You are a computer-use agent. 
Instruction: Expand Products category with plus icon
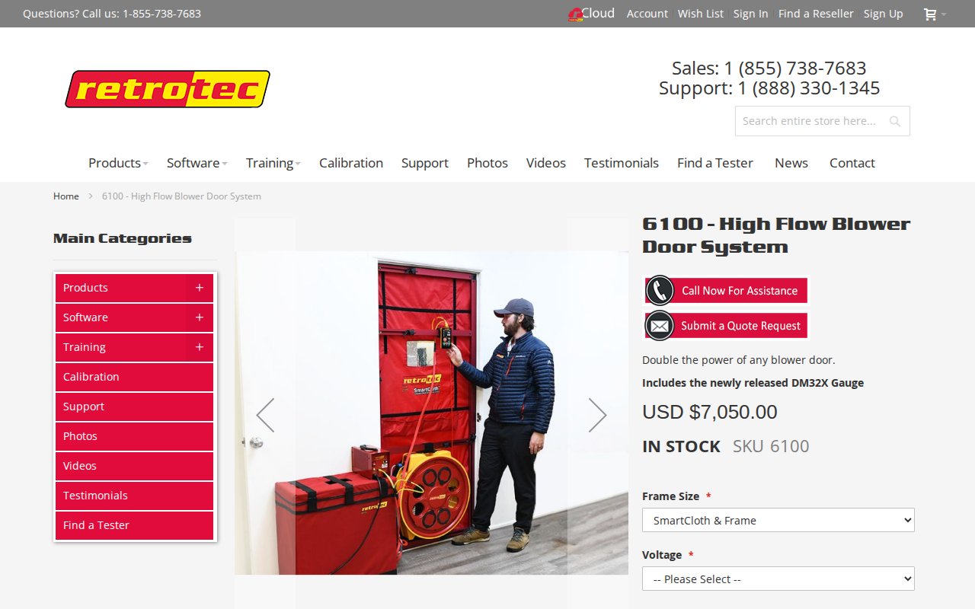click(x=199, y=288)
